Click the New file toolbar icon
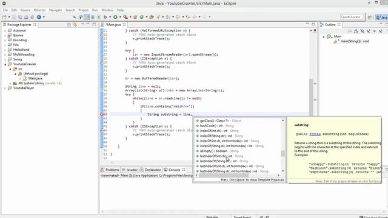Image resolution: width=388 pixels, height=218 pixels. pos(4,17)
